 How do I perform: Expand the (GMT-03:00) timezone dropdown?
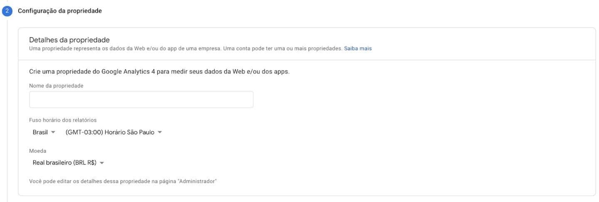click(110, 133)
